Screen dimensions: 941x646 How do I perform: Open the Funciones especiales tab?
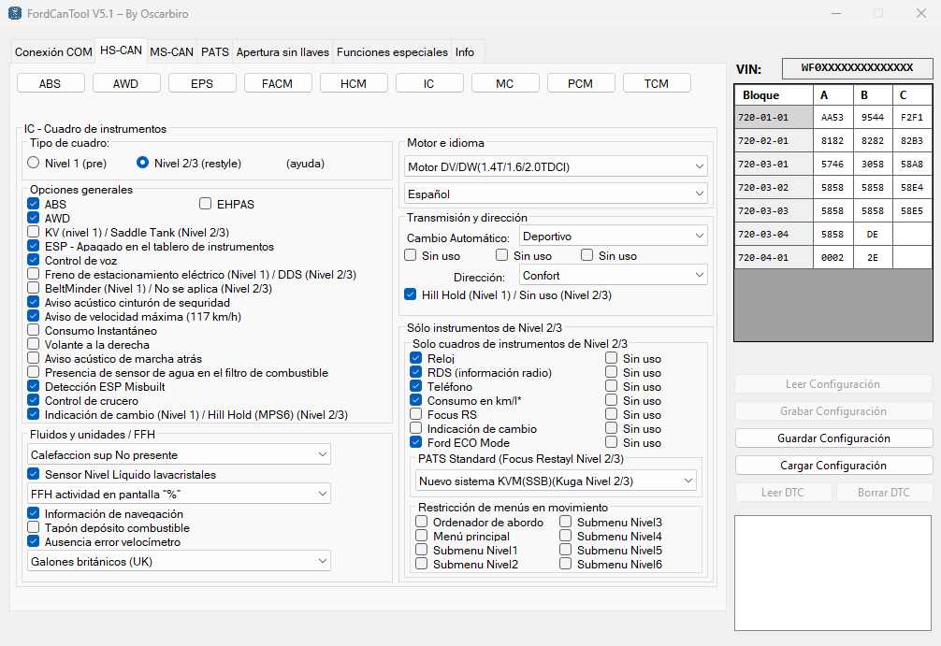(392, 52)
